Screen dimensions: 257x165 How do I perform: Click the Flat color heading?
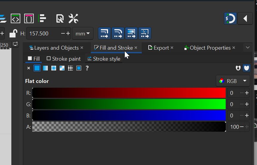coord(37,81)
